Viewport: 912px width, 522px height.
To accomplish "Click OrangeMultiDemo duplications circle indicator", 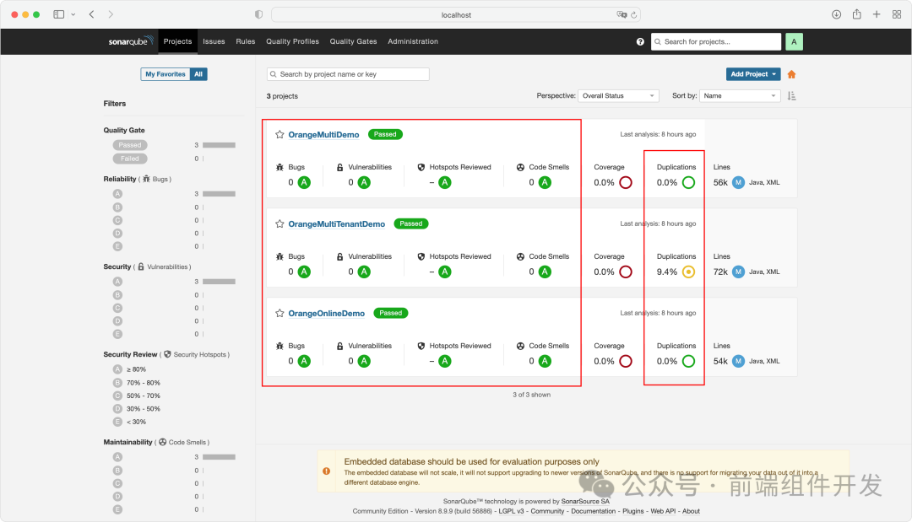I will click(689, 182).
